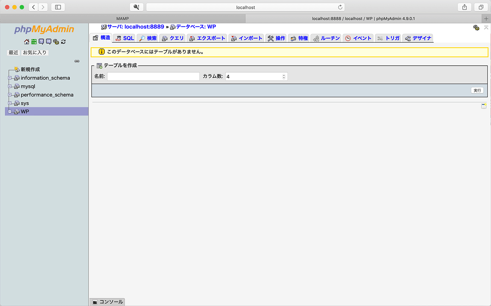The height and width of the screenshot is (306, 491).
Task: Expand the information_schema tree node
Action: coord(10,78)
